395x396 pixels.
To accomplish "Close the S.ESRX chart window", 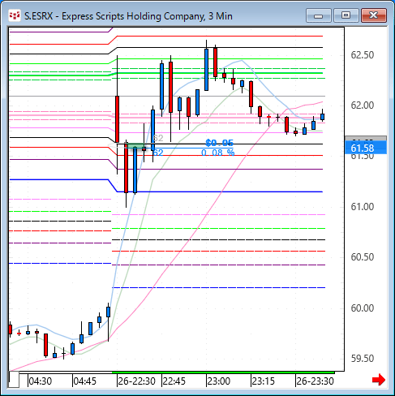I will point(374,15).
